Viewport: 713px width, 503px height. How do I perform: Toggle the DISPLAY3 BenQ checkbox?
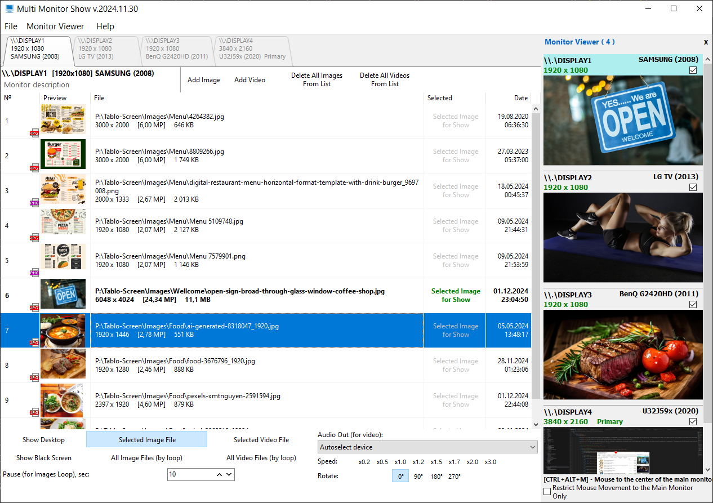693,305
